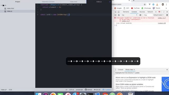Click the 1 update notice in Atom

coord(106,90)
